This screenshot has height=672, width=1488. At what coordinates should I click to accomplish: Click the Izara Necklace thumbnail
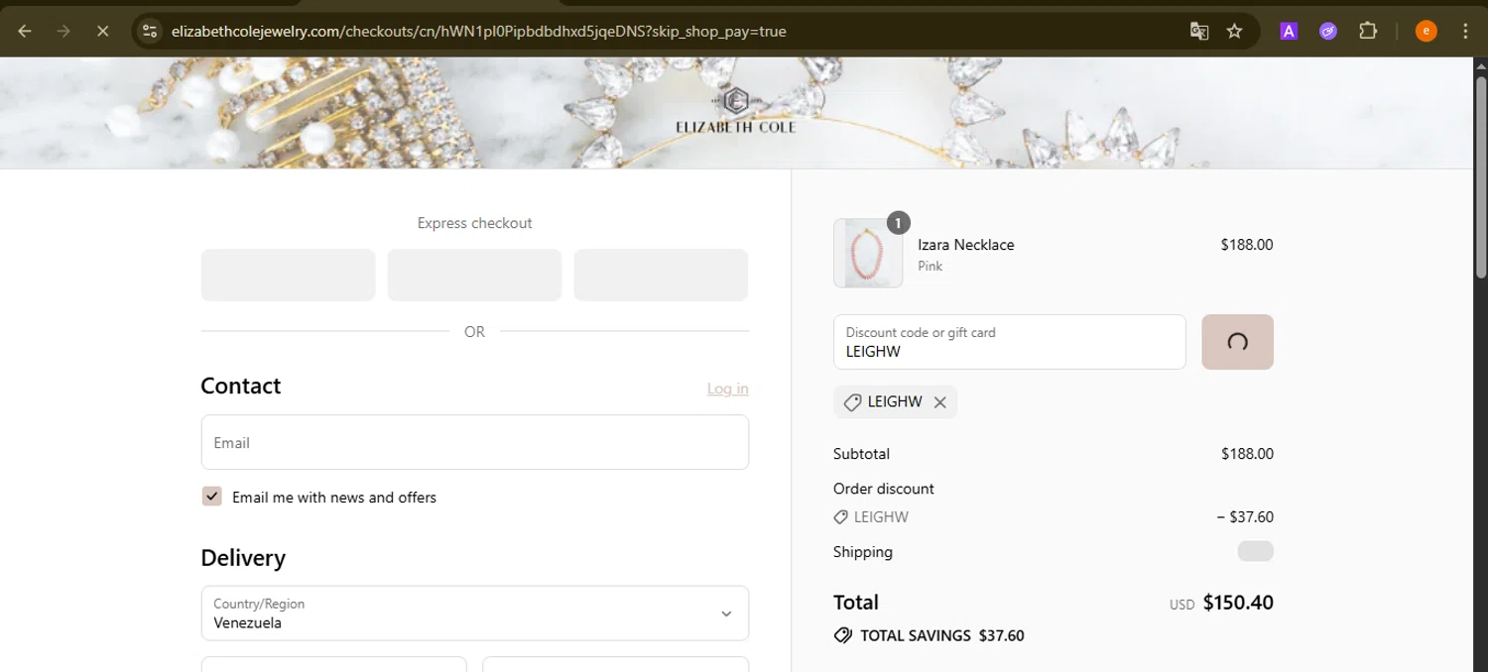click(868, 254)
